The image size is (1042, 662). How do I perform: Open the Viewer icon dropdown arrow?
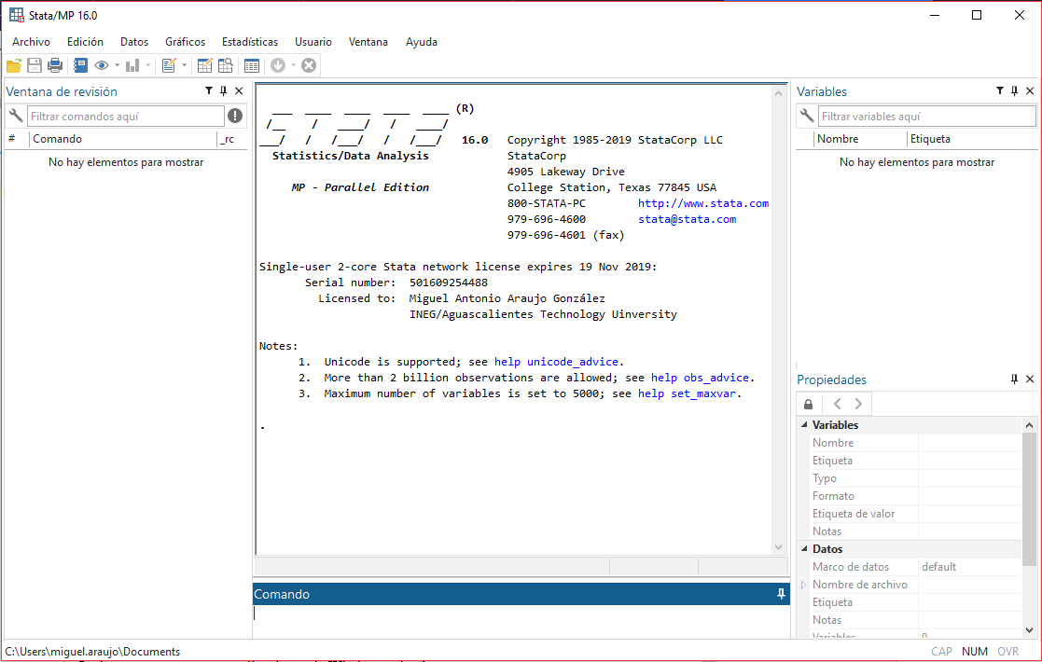[117, 65]
